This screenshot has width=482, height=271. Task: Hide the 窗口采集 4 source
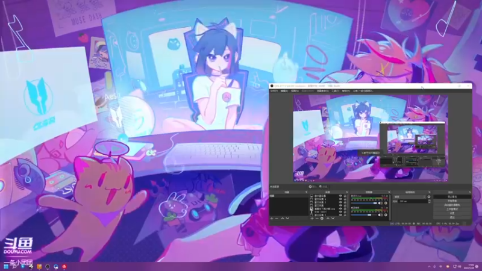340,199
